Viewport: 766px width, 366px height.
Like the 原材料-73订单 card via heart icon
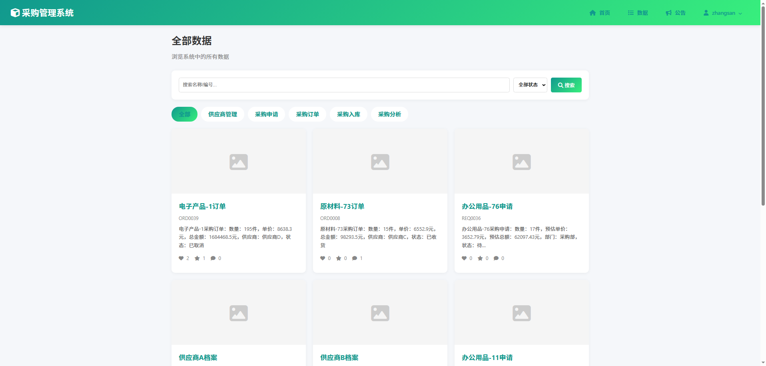click(x=323, y=258)
